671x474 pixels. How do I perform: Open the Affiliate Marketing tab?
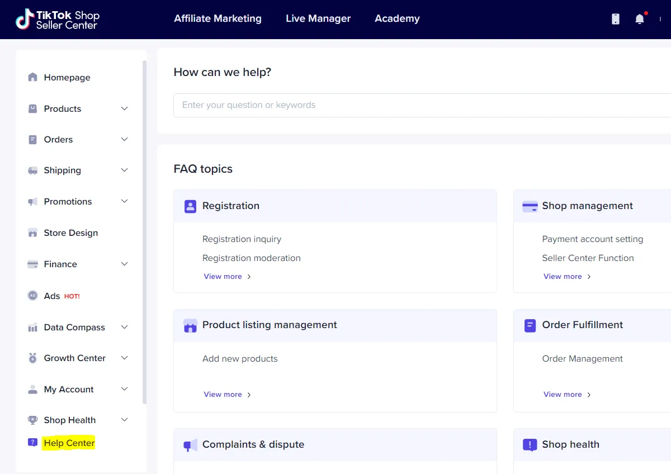tap(218, 18)
